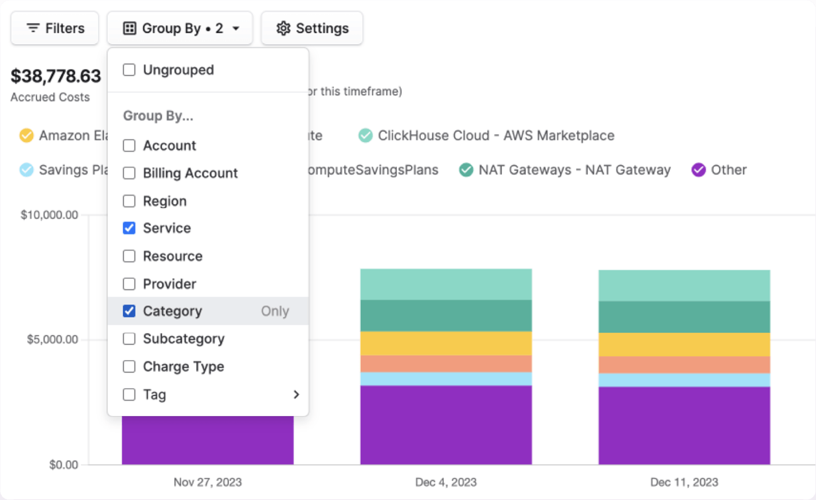The width and height of the screenshot is (816, 500).
Task: Open the Filters button
Action: pos(55,28)
